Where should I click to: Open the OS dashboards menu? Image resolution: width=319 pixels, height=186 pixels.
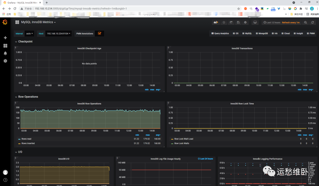[x=236, y=34]
